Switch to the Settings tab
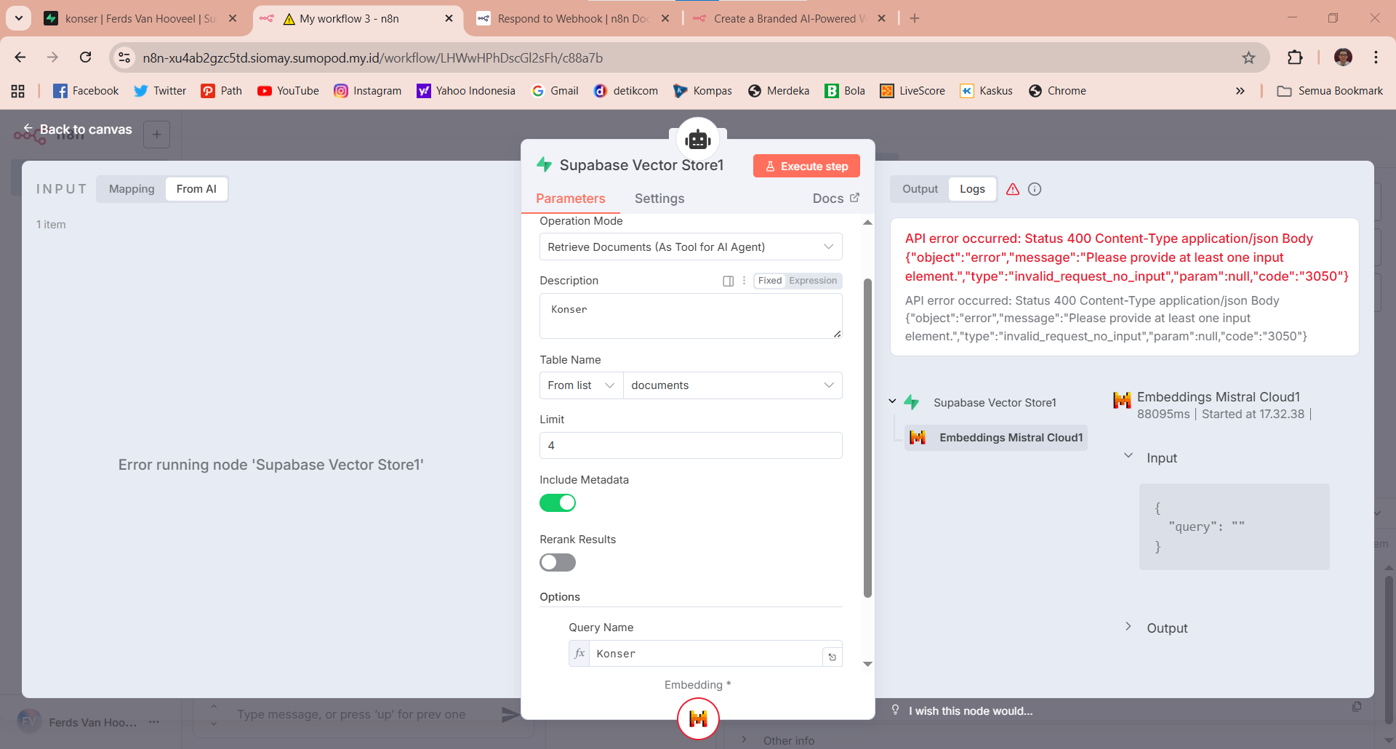1396x749 pixels. pyautogui.click(x=659, y=199)
